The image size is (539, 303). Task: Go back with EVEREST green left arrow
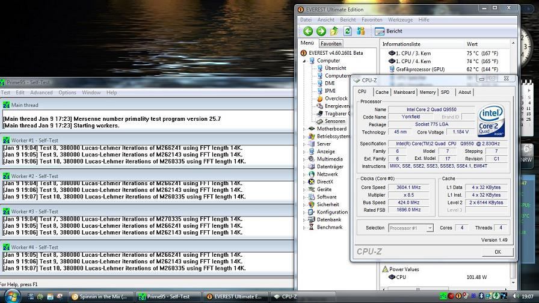tap(308, 31)
